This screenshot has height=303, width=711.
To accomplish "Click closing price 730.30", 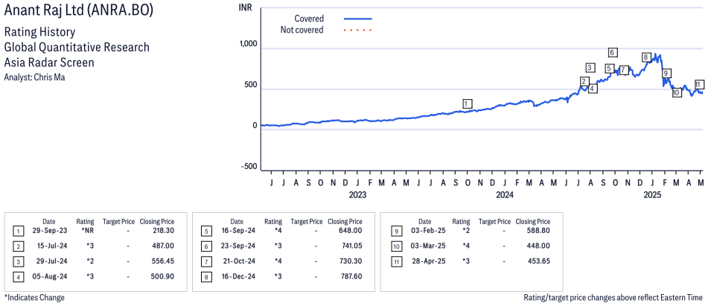I will click(351, 261).
